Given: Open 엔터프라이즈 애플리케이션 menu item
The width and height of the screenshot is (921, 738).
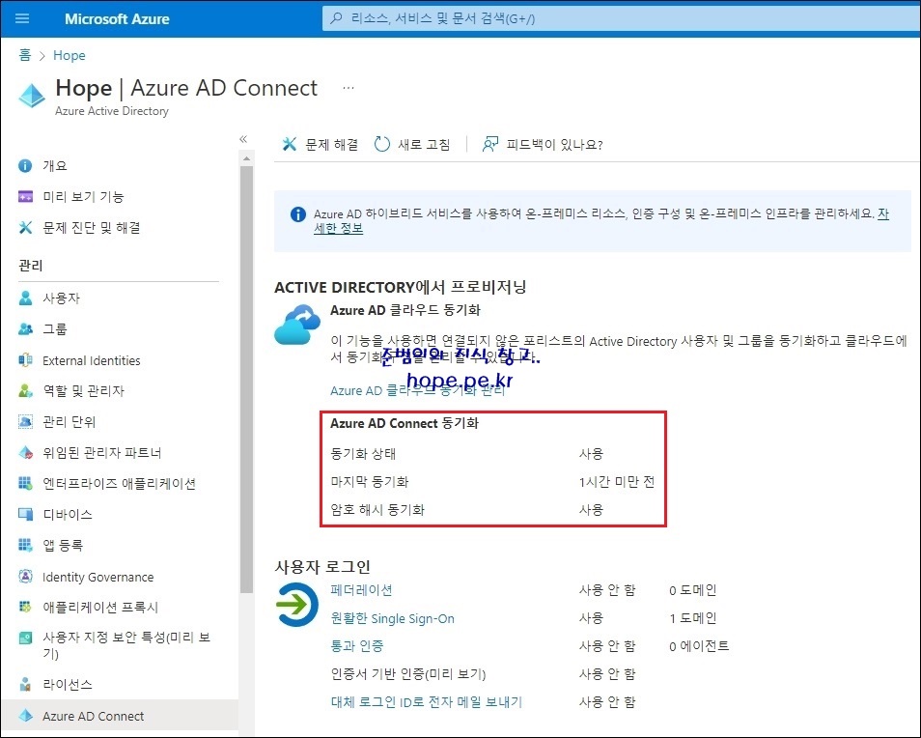Looking at the screenshot, I should 119,483.
